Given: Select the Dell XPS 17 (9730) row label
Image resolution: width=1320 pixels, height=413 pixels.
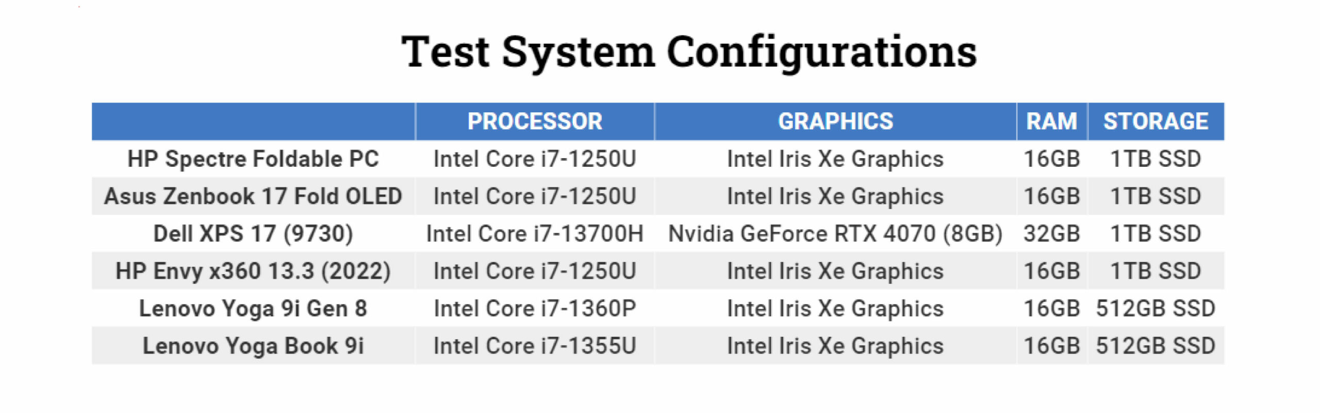Looking at the screenshot, I should [253, 234].
